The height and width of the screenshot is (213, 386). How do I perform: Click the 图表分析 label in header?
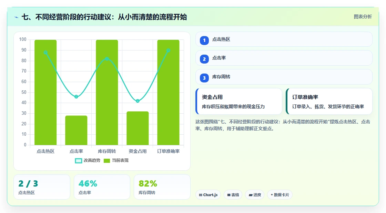click(x=363, y=17)
